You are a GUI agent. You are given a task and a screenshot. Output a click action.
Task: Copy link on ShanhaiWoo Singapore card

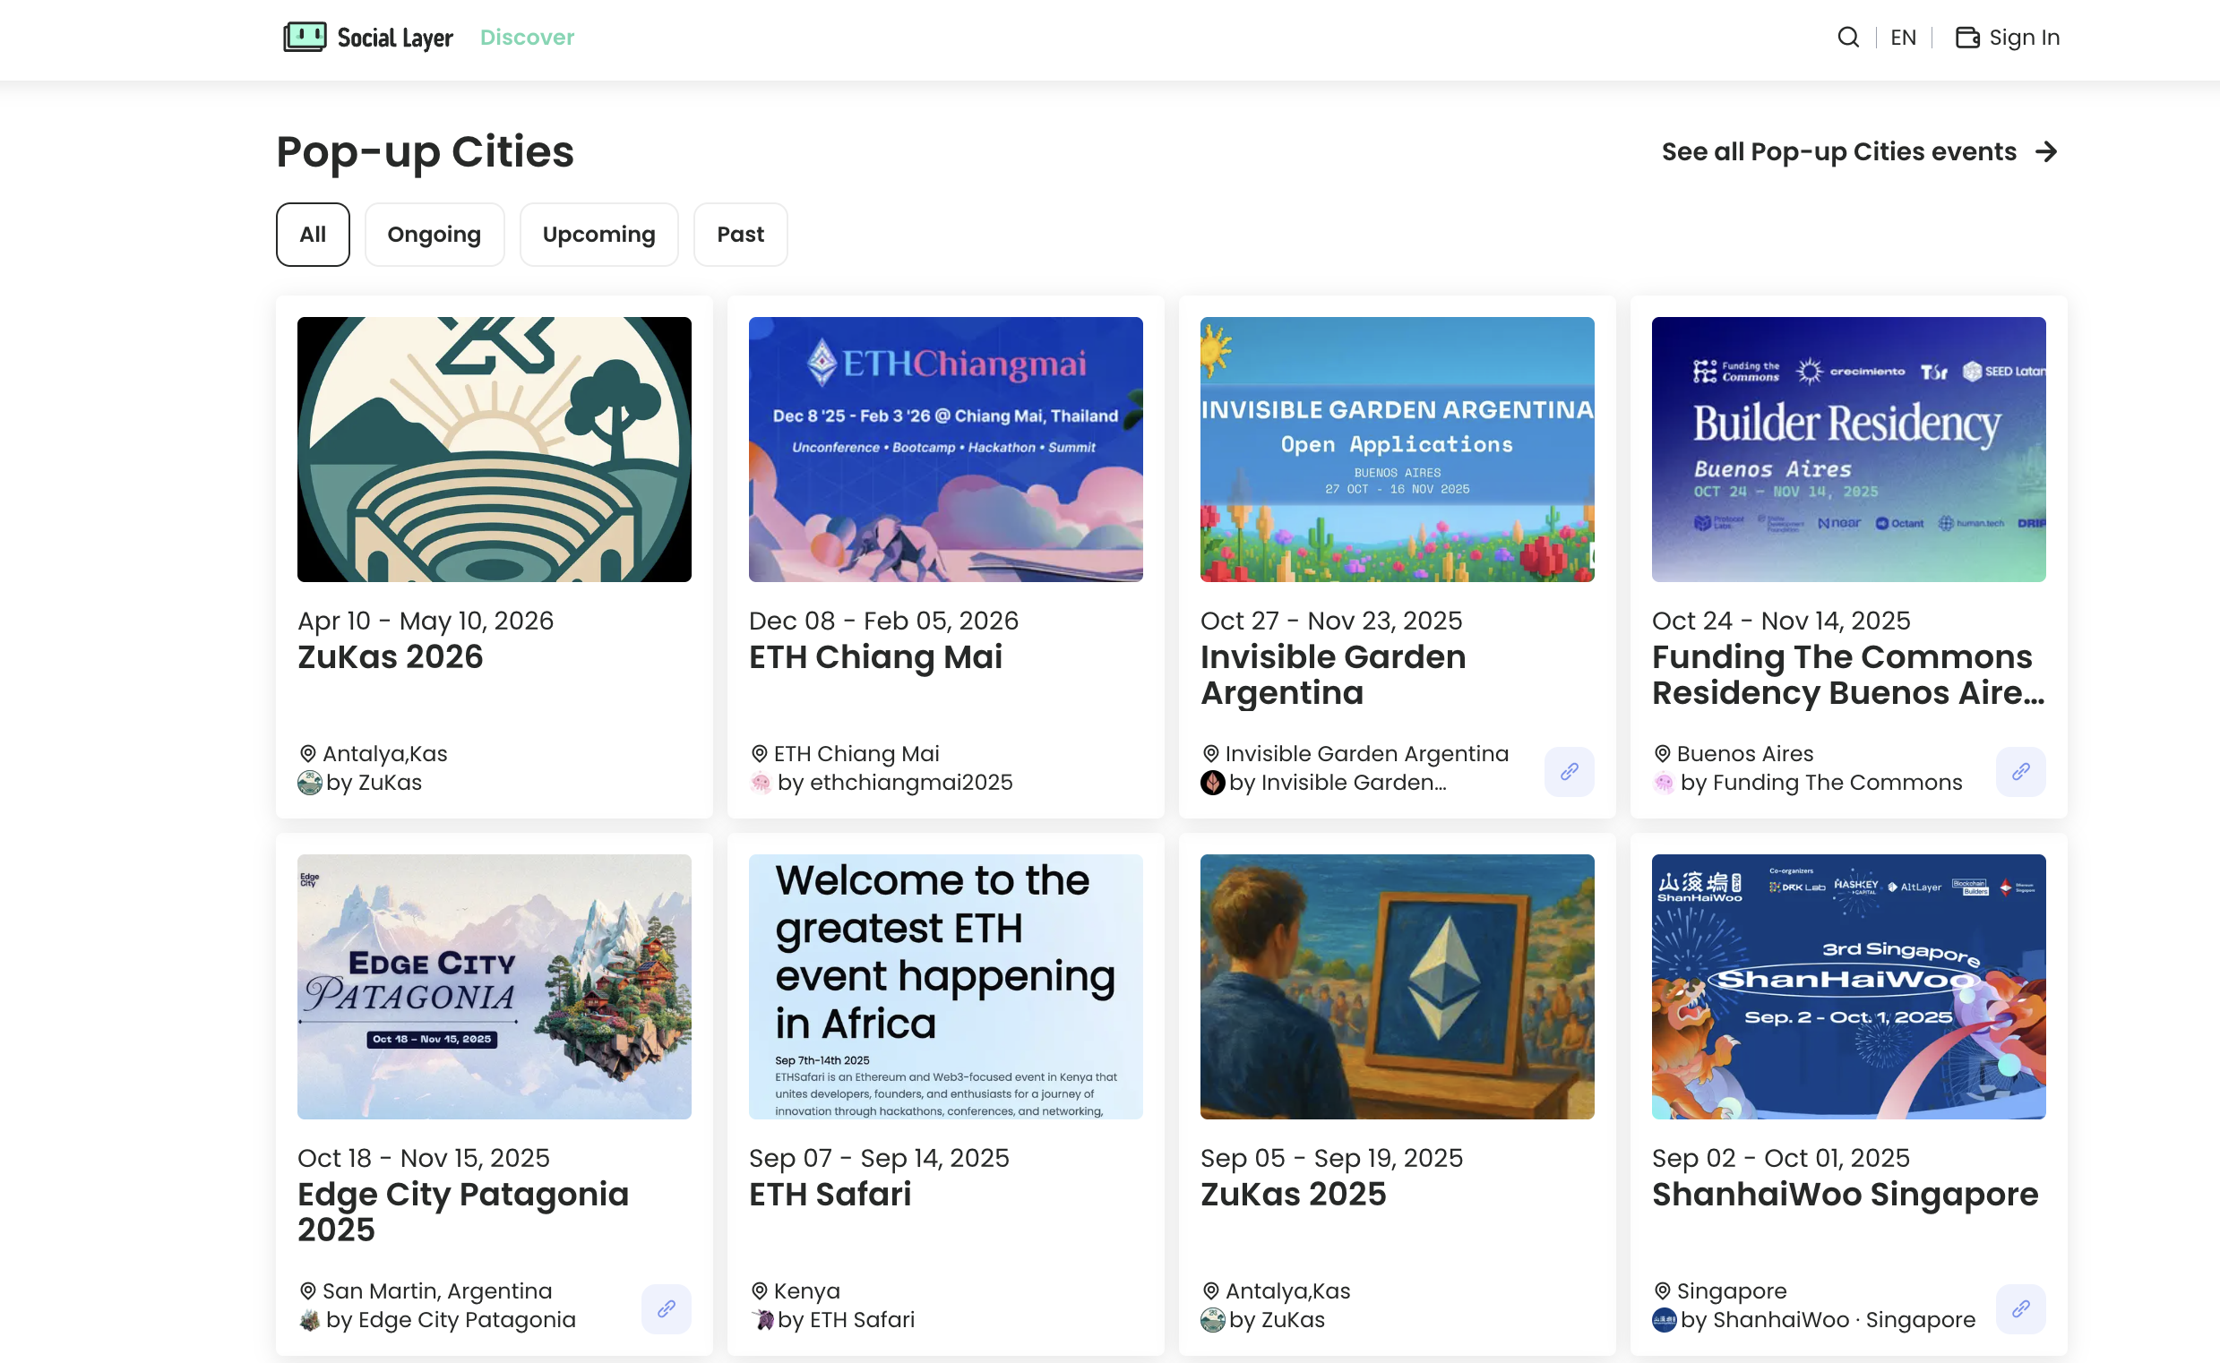[x=2020, y=1308]
